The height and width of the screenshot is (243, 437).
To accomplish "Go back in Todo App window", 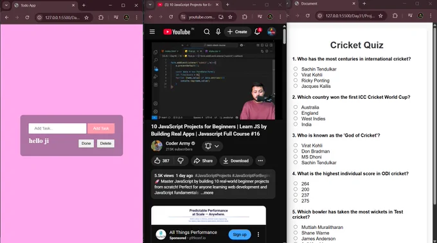I will (6, 17).
